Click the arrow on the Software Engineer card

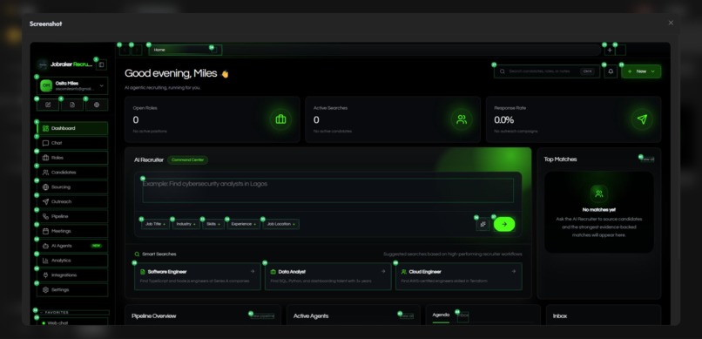pos(253,271)
